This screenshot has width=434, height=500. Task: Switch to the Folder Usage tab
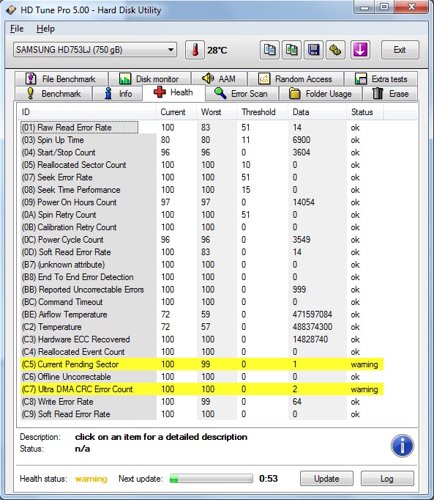coord(321,94)
